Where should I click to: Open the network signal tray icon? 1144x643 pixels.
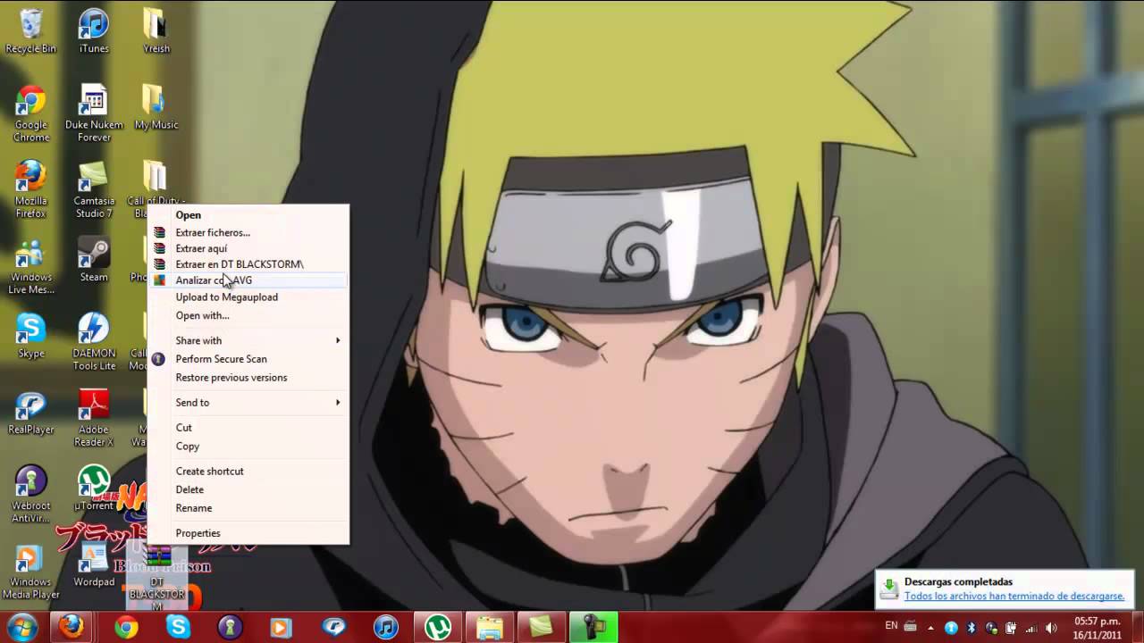click(x=1031, y=628)
